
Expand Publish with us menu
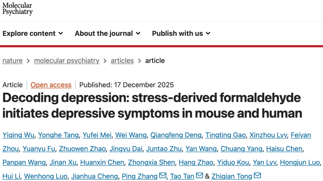[x=181, y=33]
